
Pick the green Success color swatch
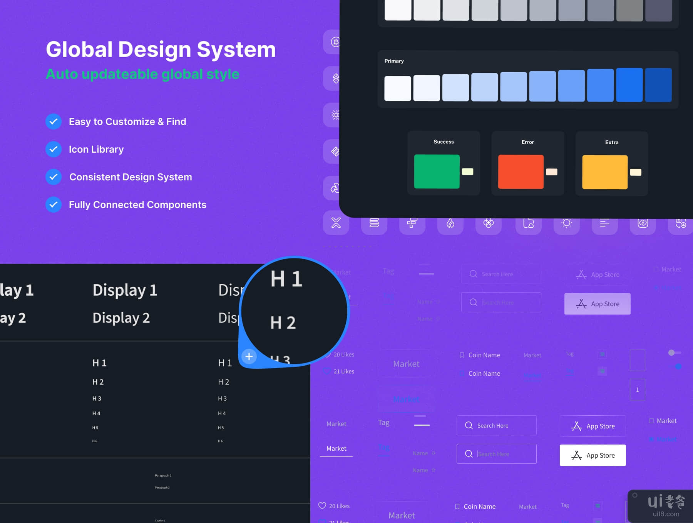437,172
